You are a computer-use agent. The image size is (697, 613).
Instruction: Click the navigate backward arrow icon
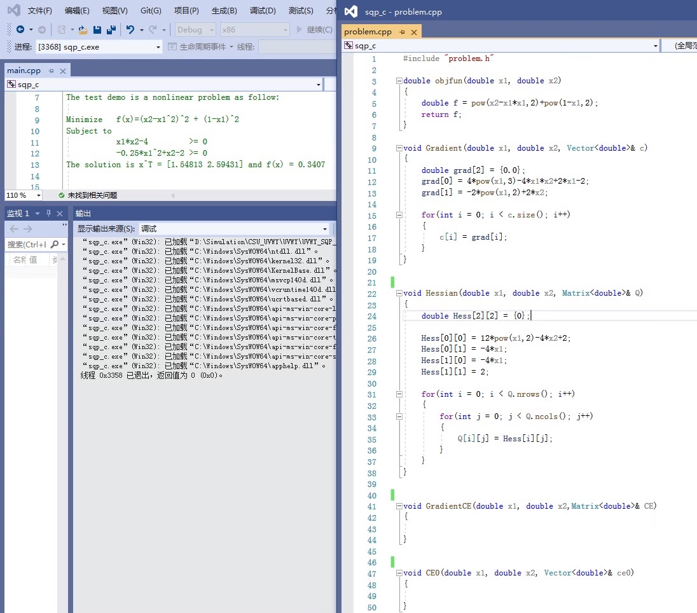pyautogui.click(x=20, y=29)
